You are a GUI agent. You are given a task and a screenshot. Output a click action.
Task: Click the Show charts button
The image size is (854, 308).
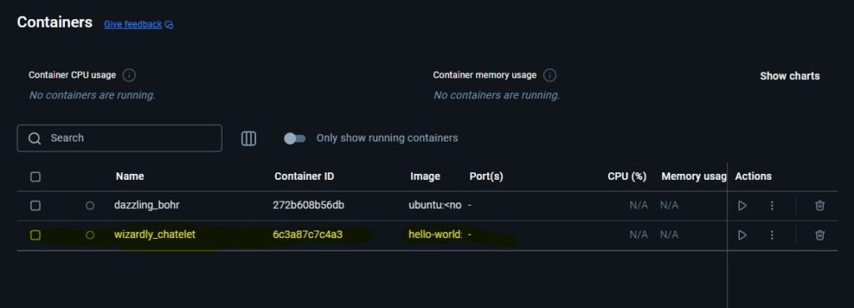[x=790, y=76]
